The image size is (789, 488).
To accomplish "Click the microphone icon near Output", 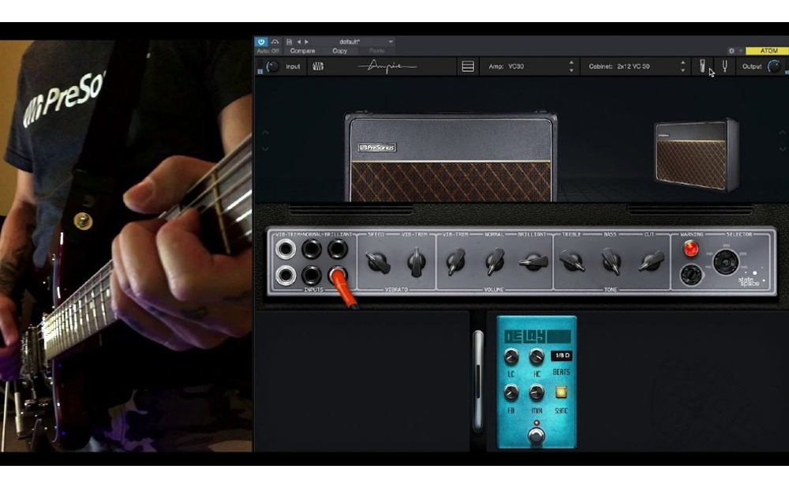I will (x=702, y=67).
